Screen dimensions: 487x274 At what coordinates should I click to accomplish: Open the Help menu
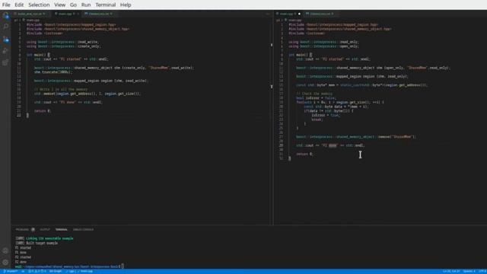tap(126, 5)
